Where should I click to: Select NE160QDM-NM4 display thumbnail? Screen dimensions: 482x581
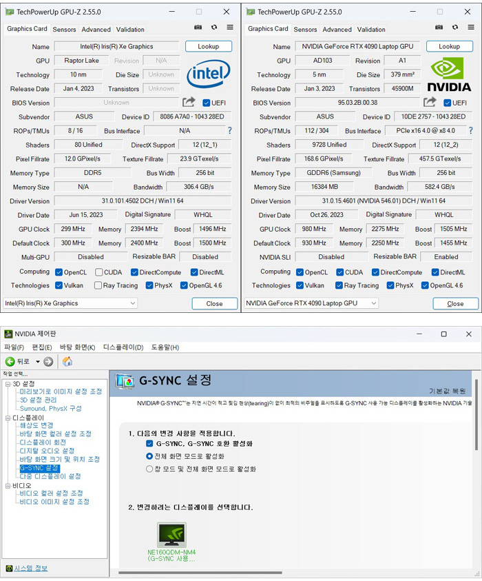click(x=171, y=536)
